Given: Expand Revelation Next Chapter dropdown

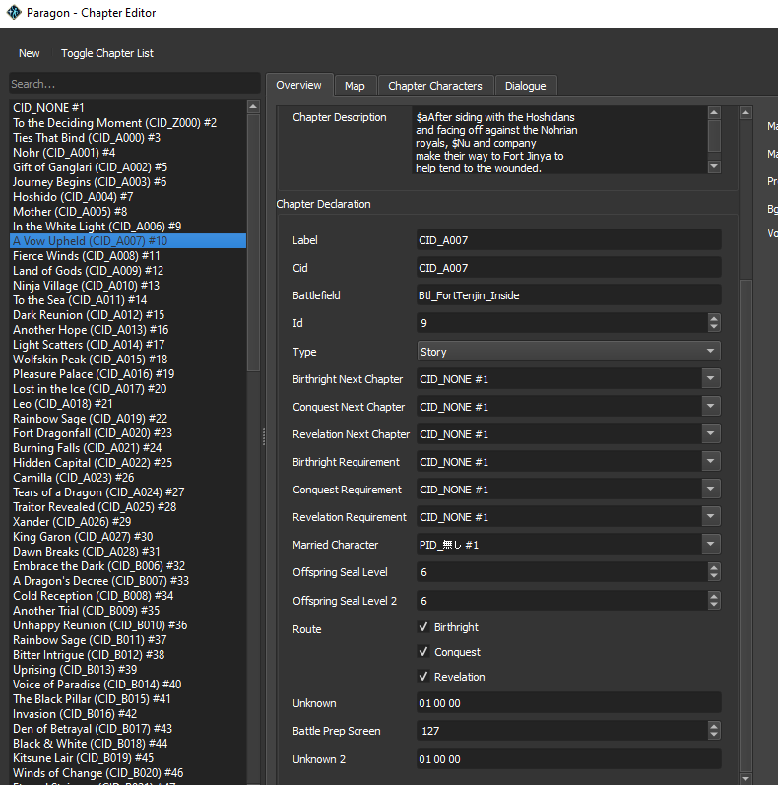Looking at the screenshot, I should tap(710, 433).
